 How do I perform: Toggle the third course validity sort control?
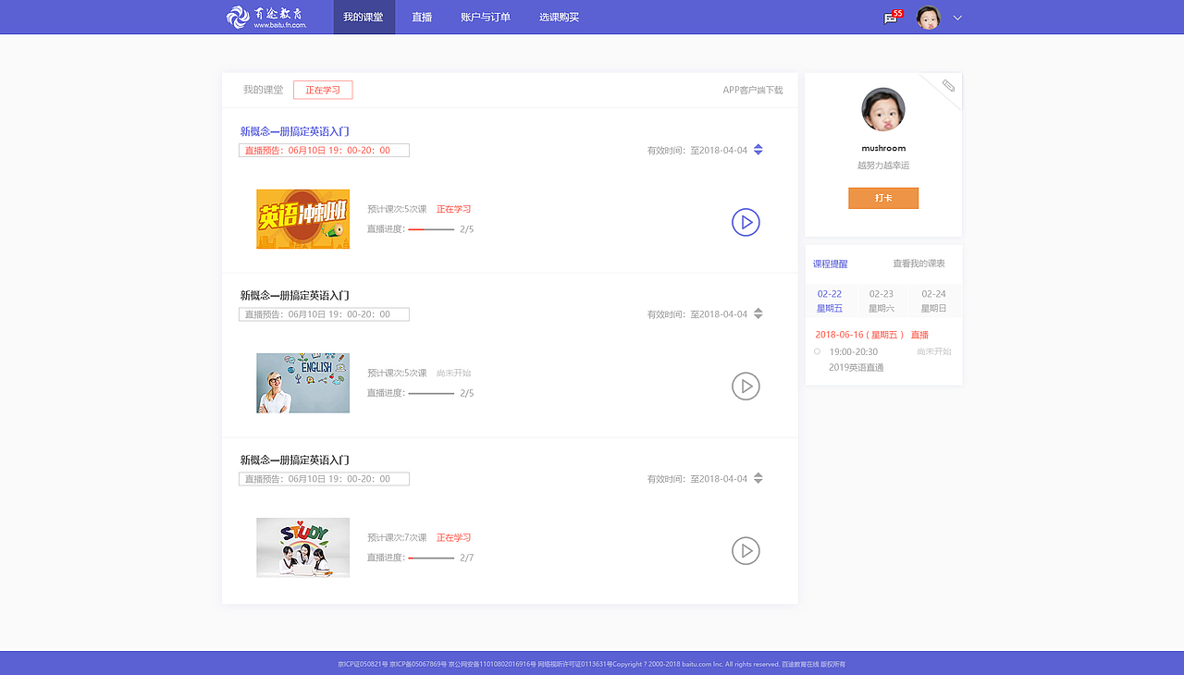(758, 478)
